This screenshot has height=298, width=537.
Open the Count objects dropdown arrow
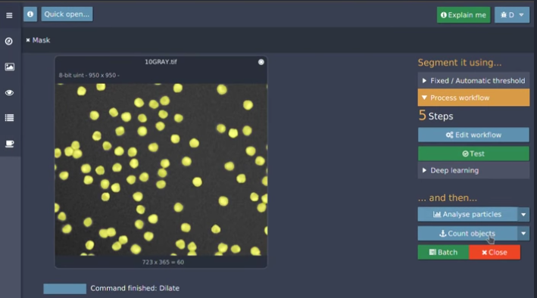coord(523,234)
